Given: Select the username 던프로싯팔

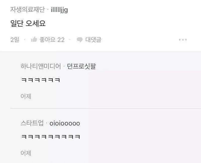Looking at the screenshot, I should [x=81, y=66].
